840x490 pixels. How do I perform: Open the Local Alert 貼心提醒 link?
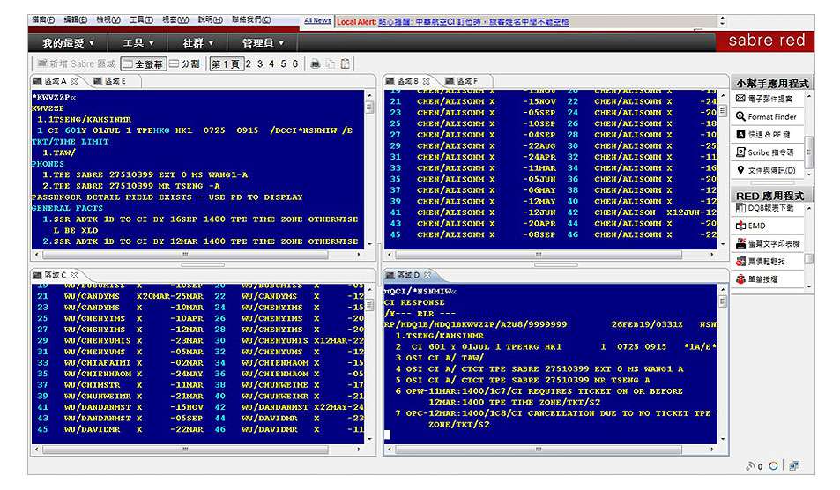[473, 22]
